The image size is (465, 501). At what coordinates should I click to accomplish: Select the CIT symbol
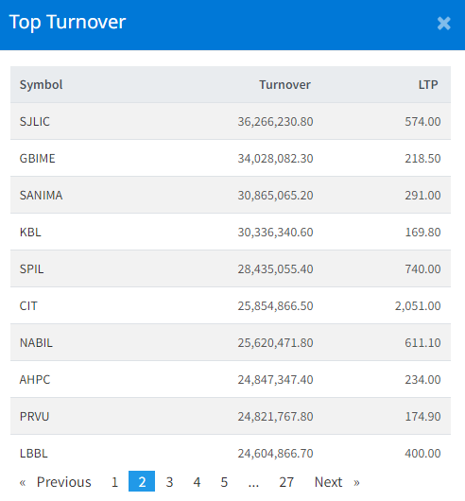[x=28, y=306]
